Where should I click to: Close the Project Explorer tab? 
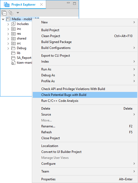pos(41,5)
